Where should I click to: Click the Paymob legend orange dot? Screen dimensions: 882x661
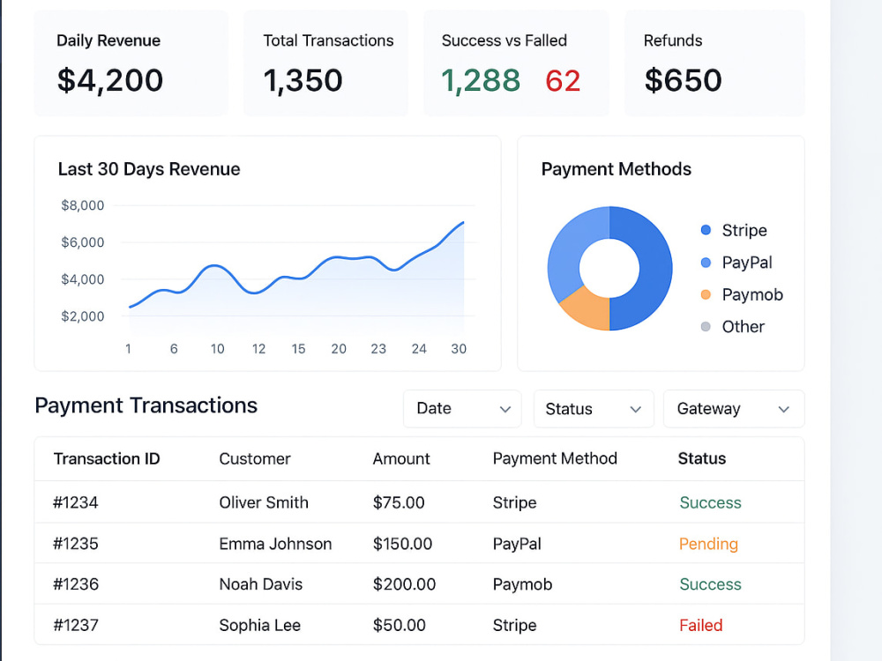point(706,294)
